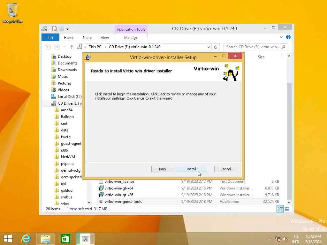Open Windows Store from taskbar
The image size is (327, 245).
(x=65, y=239)
